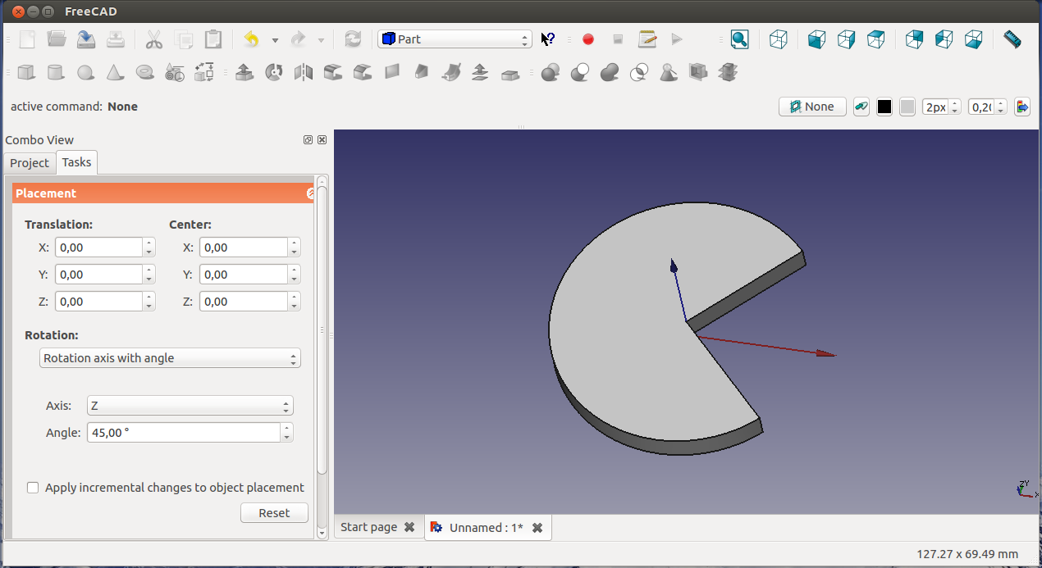Enable apply incremental changes checkbox

pos(33,488)
